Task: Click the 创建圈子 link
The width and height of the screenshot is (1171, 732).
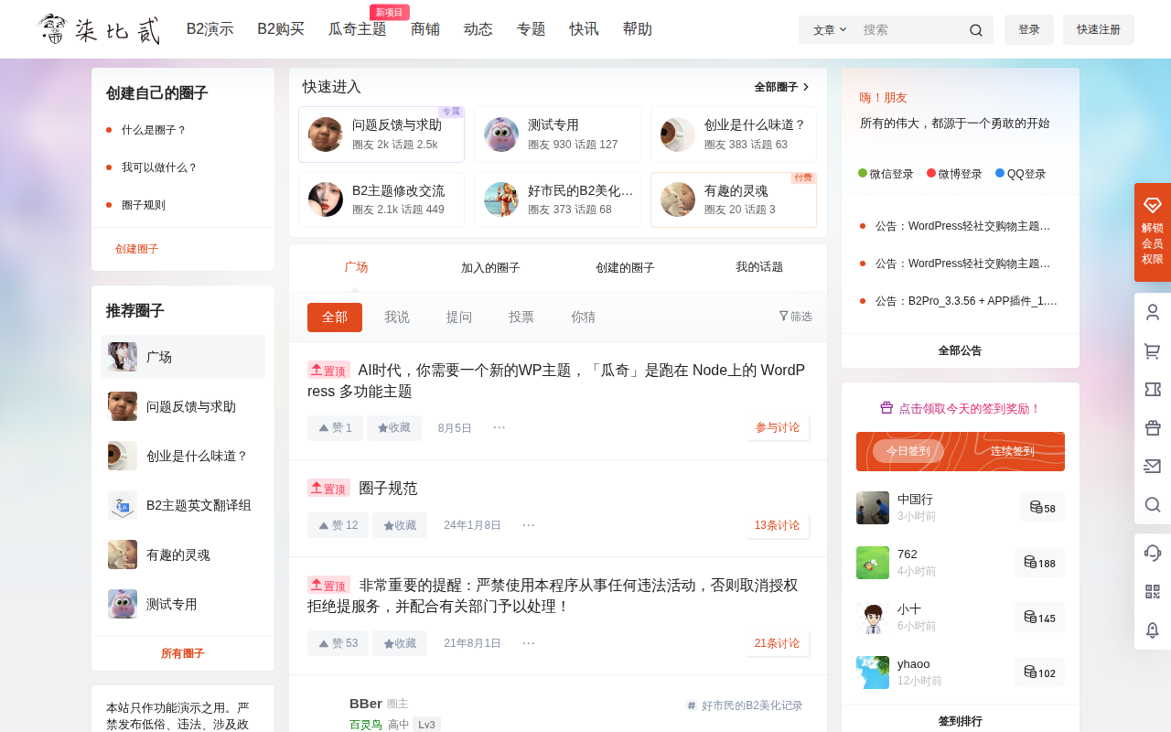Action: [137, 249]
